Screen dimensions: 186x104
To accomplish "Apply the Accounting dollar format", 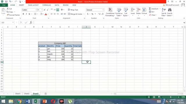I will coord(88,14).
